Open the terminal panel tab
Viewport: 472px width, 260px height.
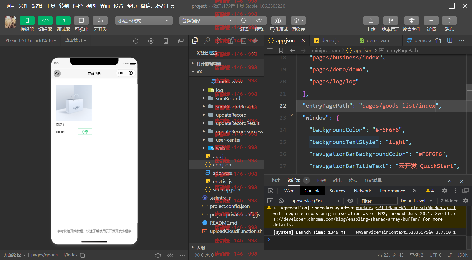[353, 180]
